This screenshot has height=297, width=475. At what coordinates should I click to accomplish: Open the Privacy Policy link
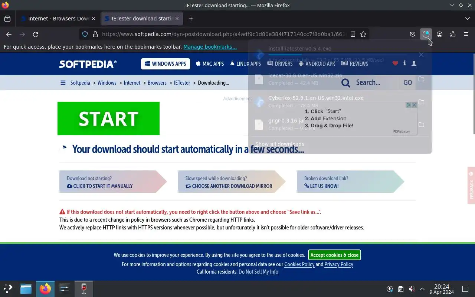[x=339, y=264]
